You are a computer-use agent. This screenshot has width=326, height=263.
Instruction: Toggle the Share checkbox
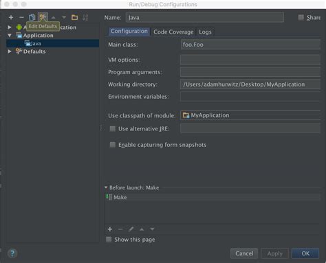301,17
